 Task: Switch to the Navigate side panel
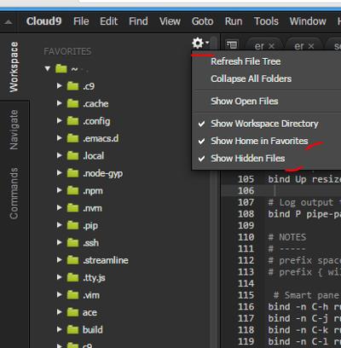[14, 130]
